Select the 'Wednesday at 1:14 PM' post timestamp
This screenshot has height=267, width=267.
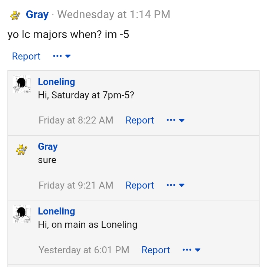coord(114,14)
